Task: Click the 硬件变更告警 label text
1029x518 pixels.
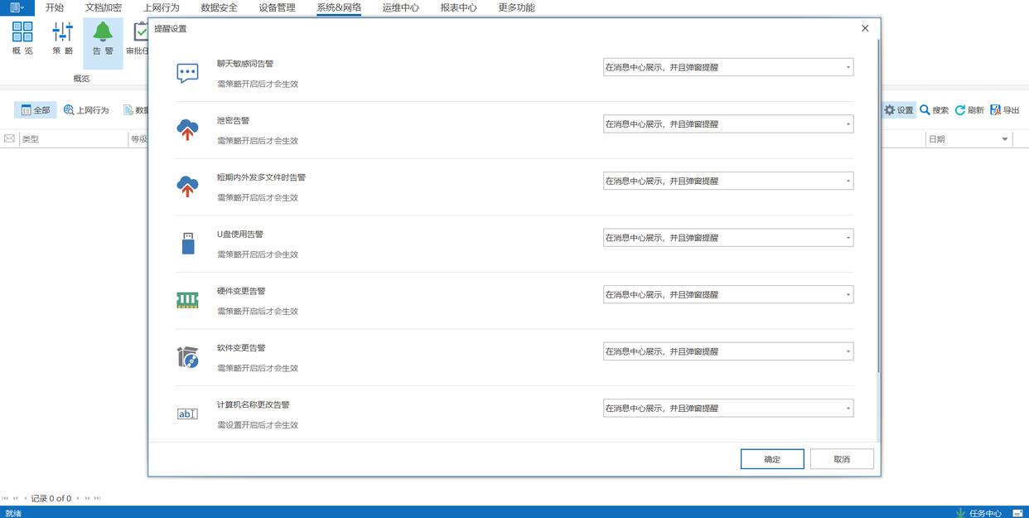Action: (x=241, y=291)
